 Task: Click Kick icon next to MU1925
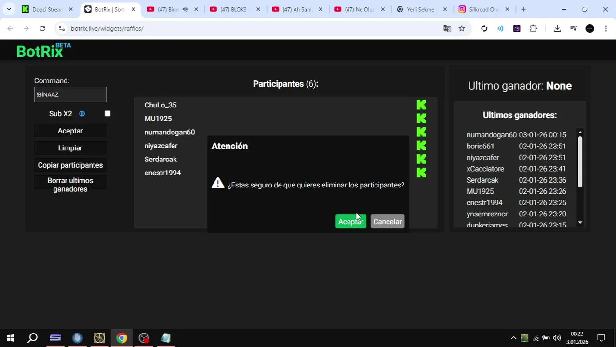point(421,119)
